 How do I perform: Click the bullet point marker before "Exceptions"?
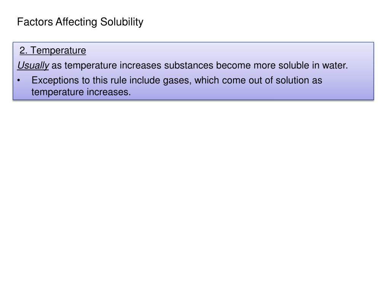(x=19, y=81)
